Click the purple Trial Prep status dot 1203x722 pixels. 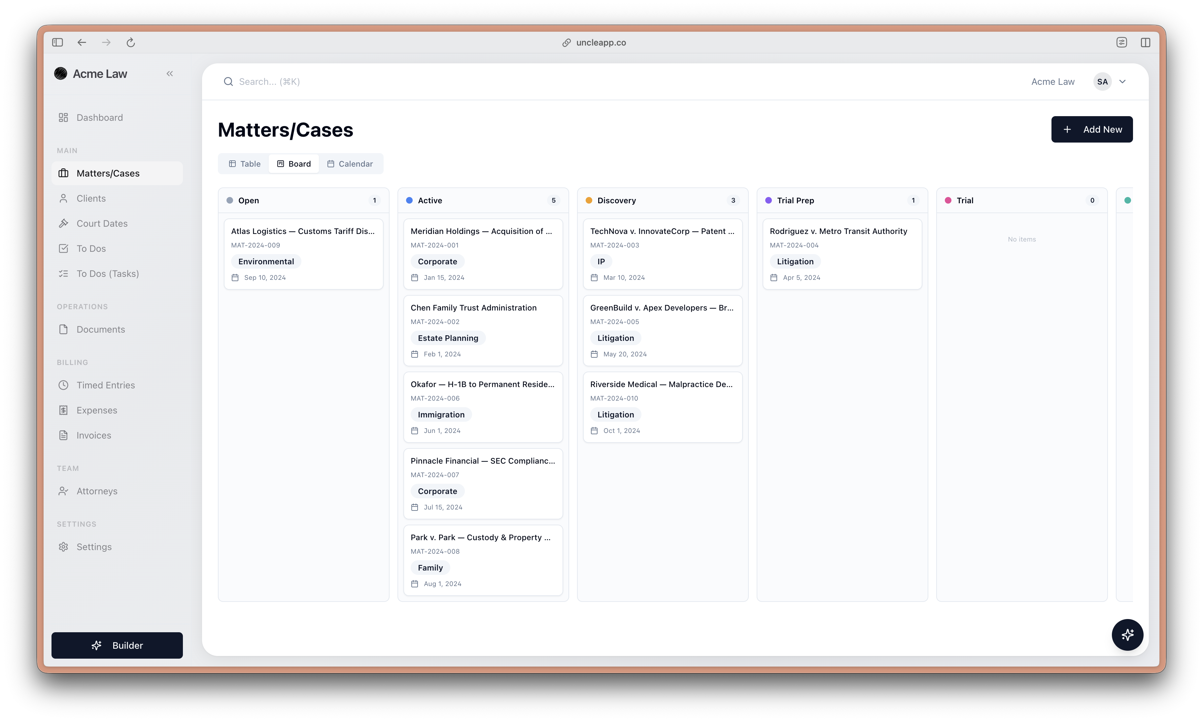click(769, 200)
